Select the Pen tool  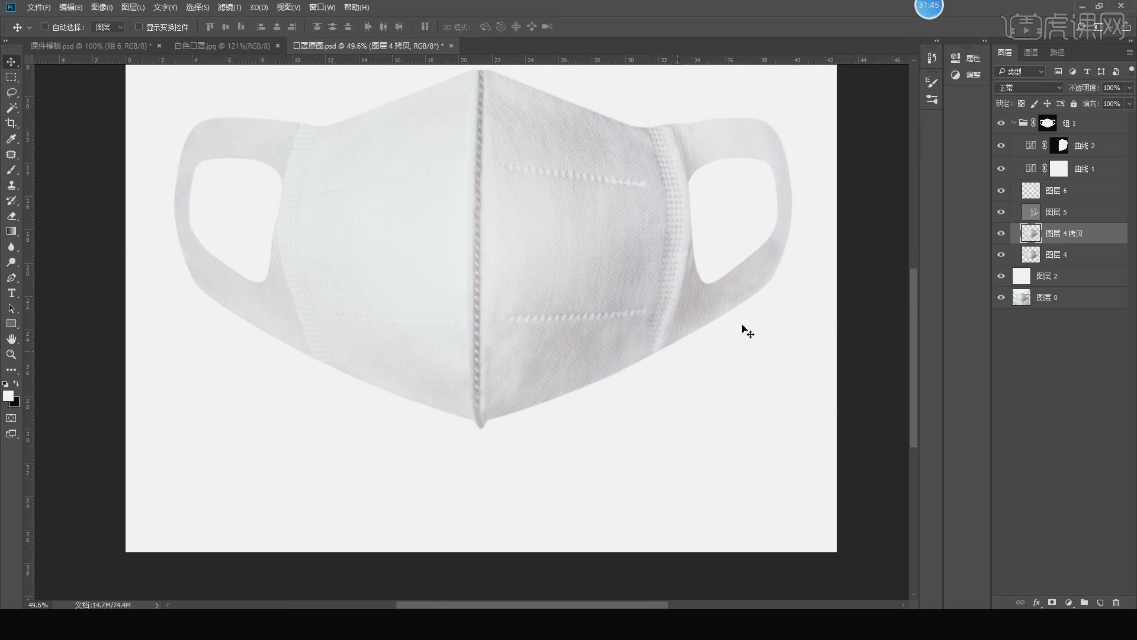(11, 277)
